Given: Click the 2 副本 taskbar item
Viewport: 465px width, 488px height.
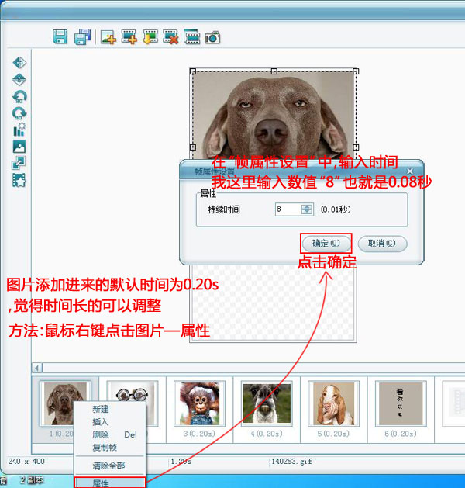Looking at the screenshot, I should pyautogui.click(x=32, y=480).
